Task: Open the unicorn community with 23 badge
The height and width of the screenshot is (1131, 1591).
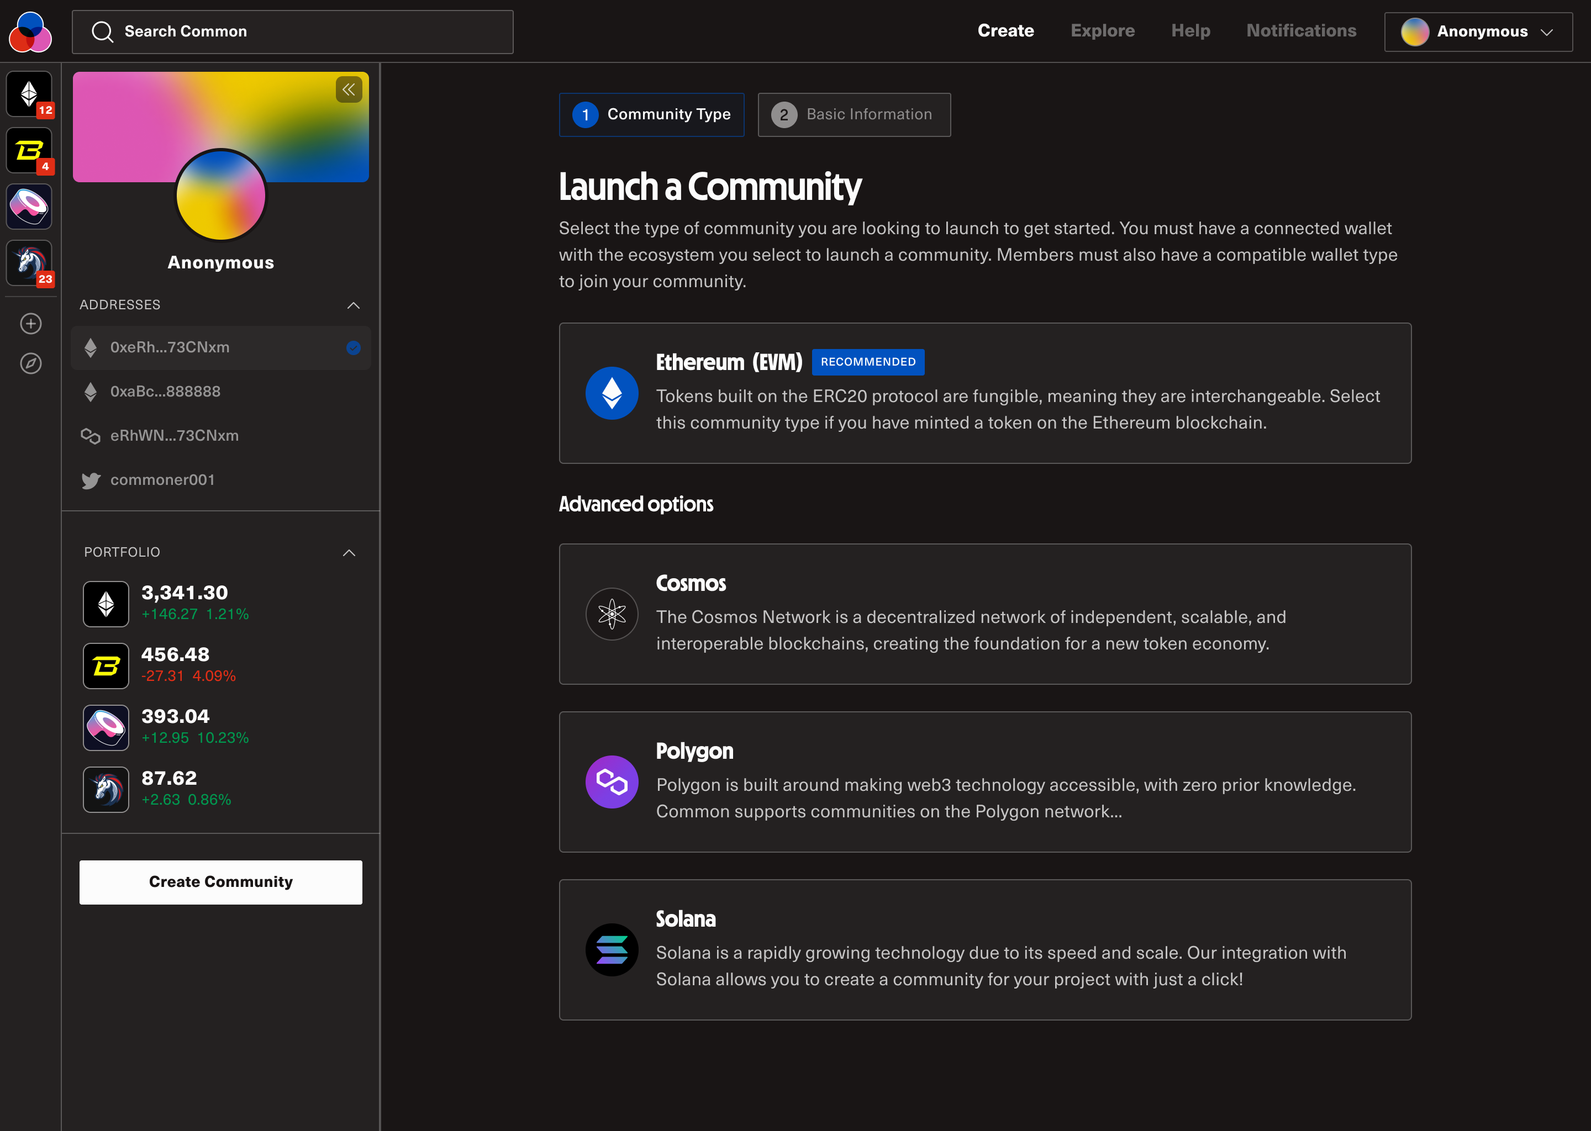Action: click(x=29, y=262)
